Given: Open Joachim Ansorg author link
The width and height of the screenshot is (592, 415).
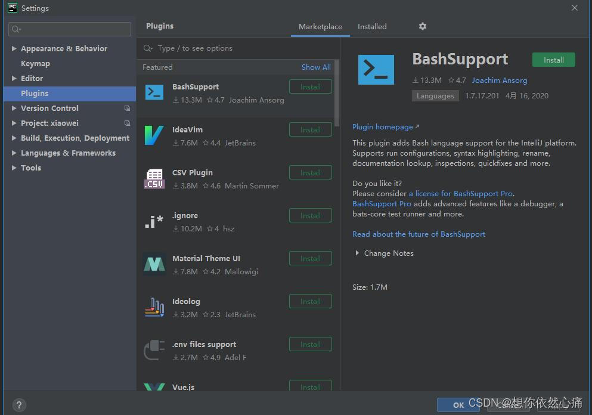Looking at the screenshot, I should click(x=500, y=80).
